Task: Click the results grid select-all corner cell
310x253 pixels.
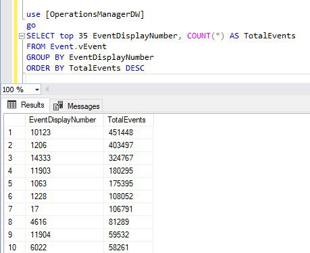Action: [15, 120]
